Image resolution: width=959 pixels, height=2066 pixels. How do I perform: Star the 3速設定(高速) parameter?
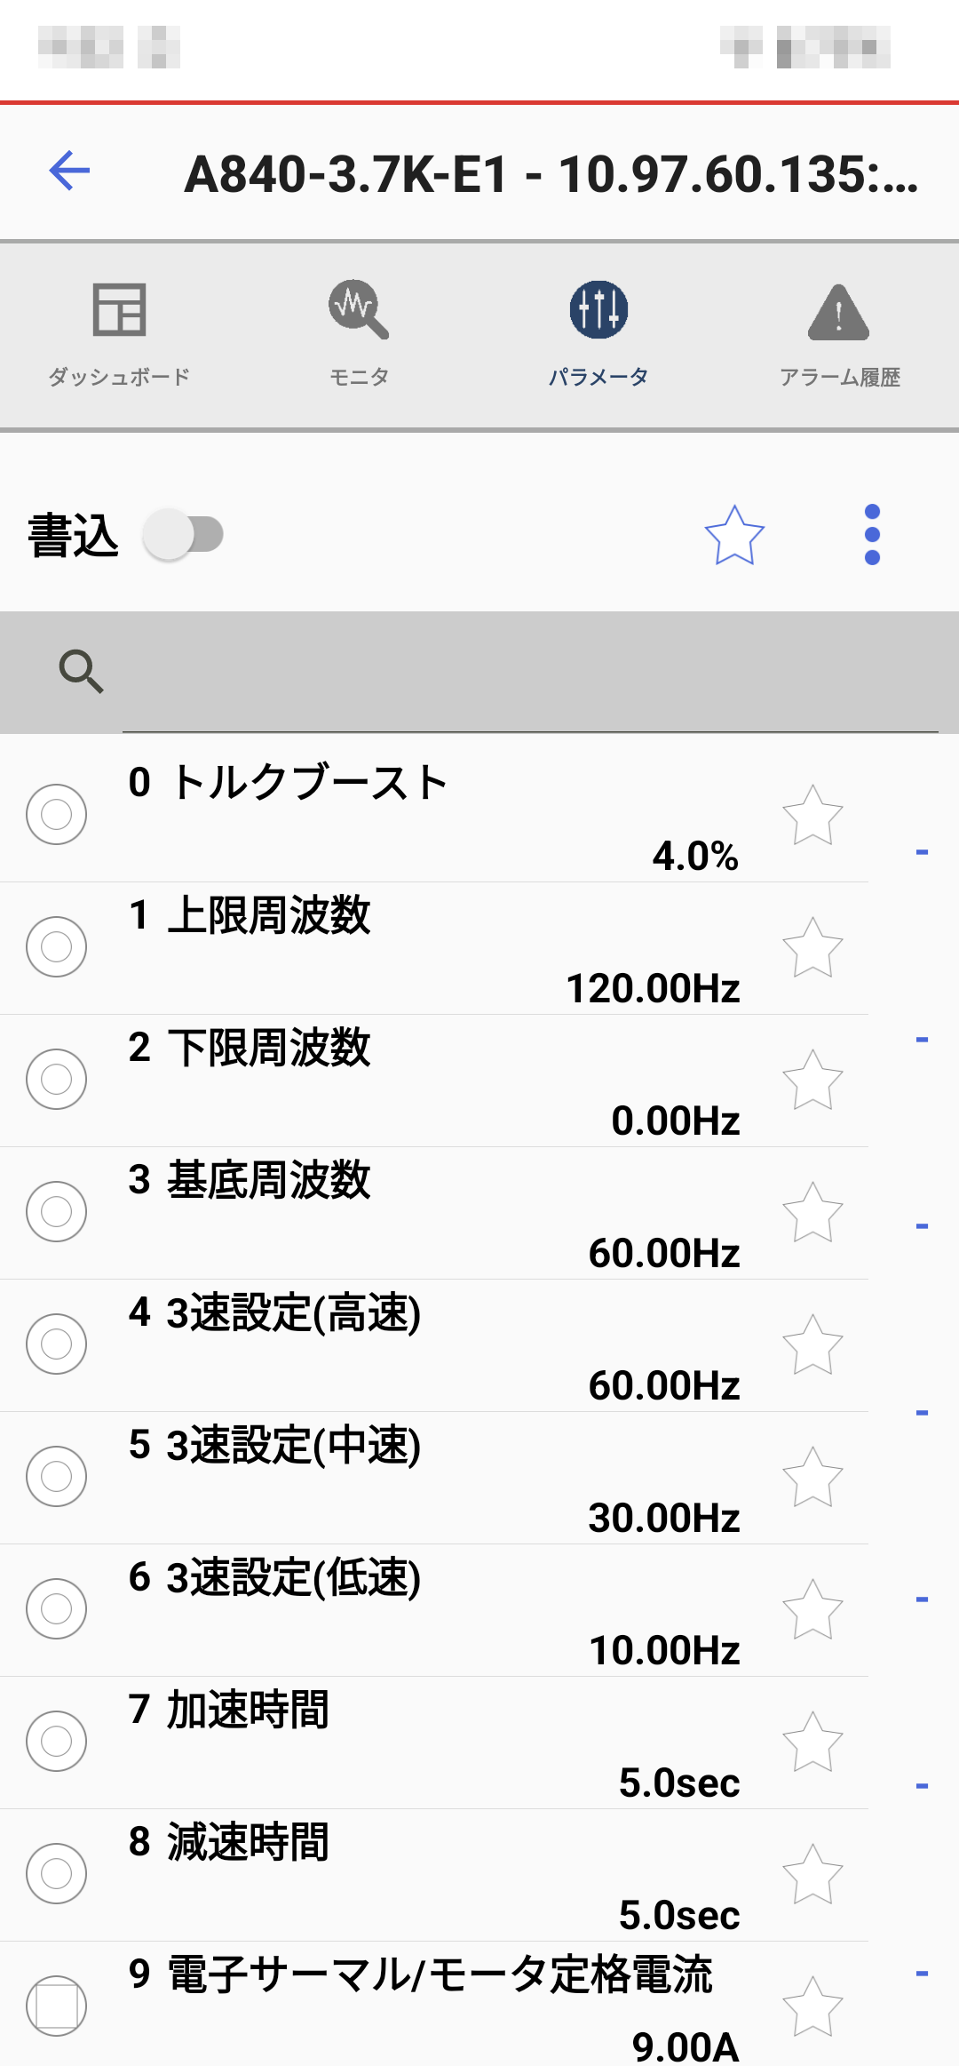coord(812,1344)
